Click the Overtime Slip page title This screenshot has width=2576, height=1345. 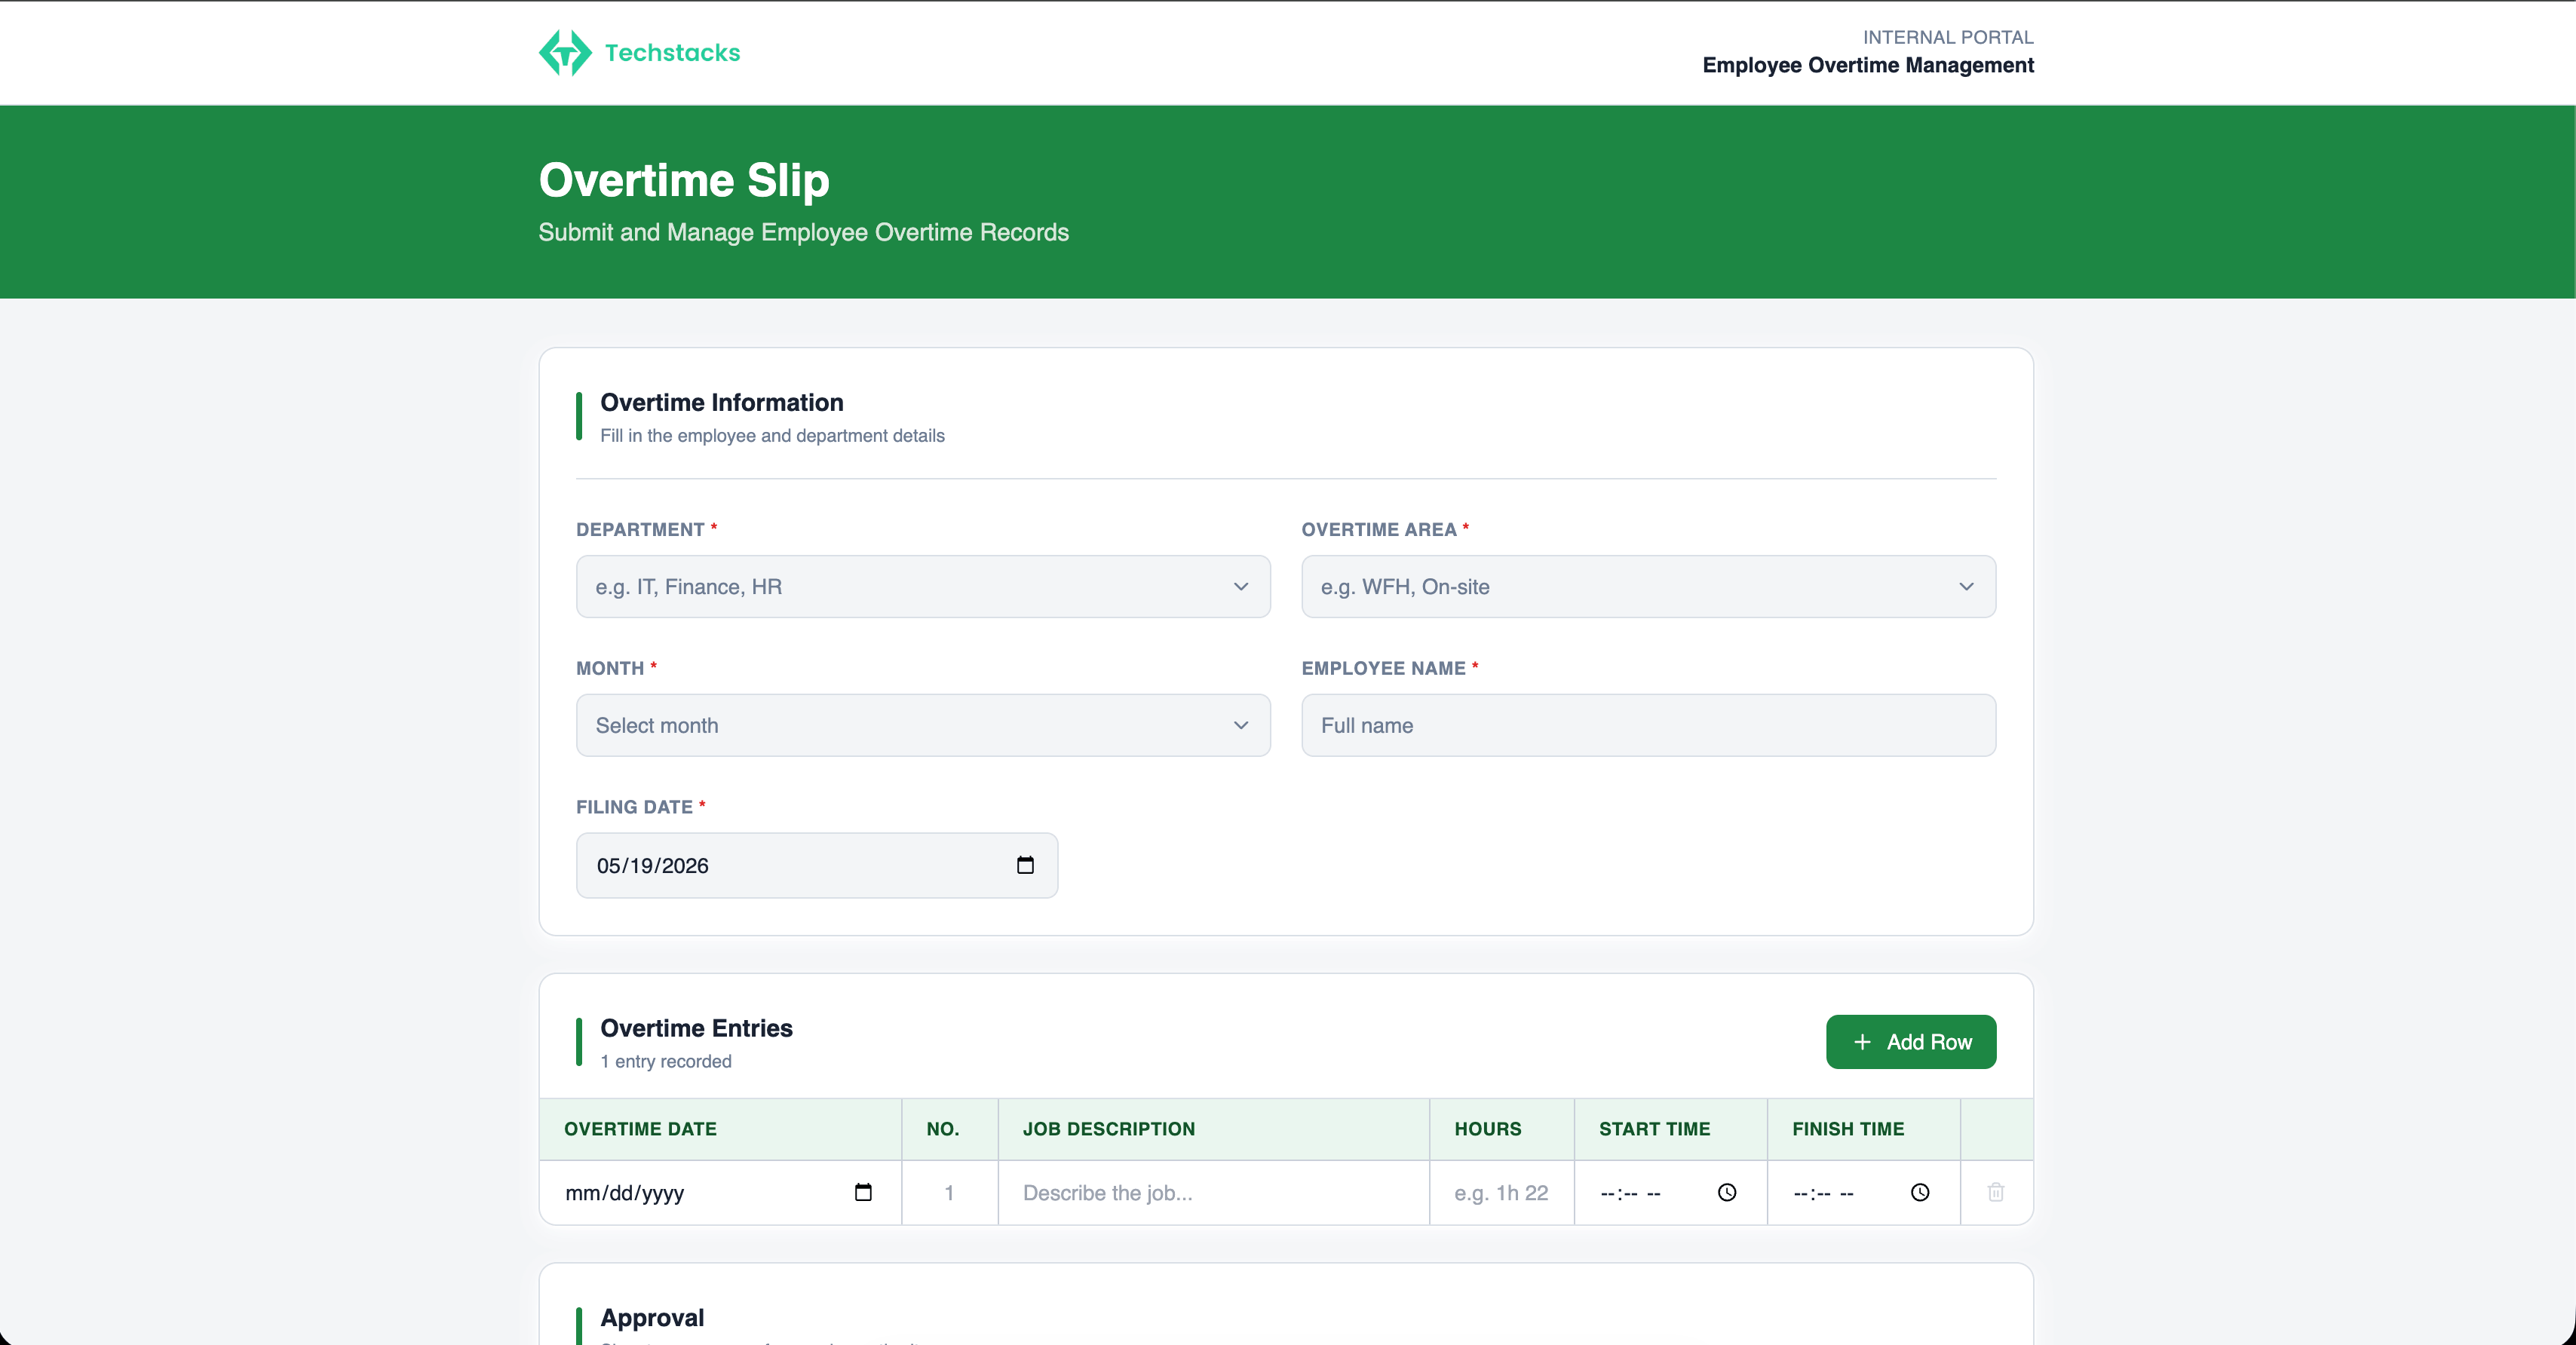[684, 180]
